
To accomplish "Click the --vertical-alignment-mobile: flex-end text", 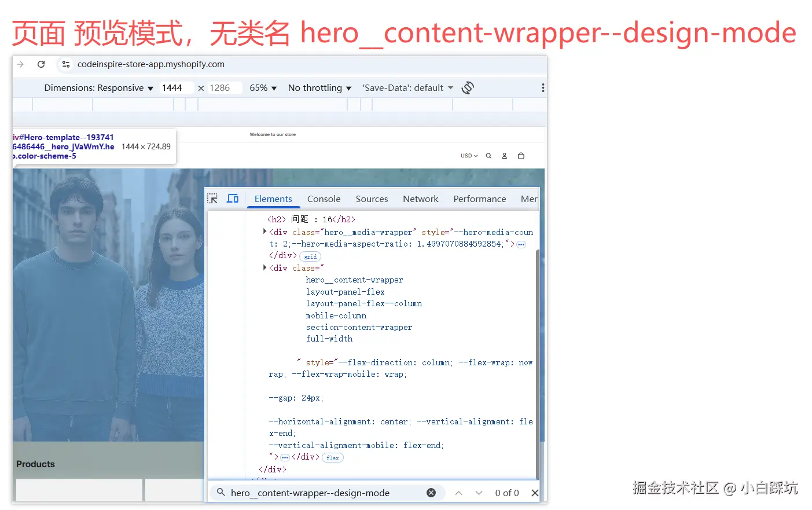I will pyautogui.click(x=356, y=445).
